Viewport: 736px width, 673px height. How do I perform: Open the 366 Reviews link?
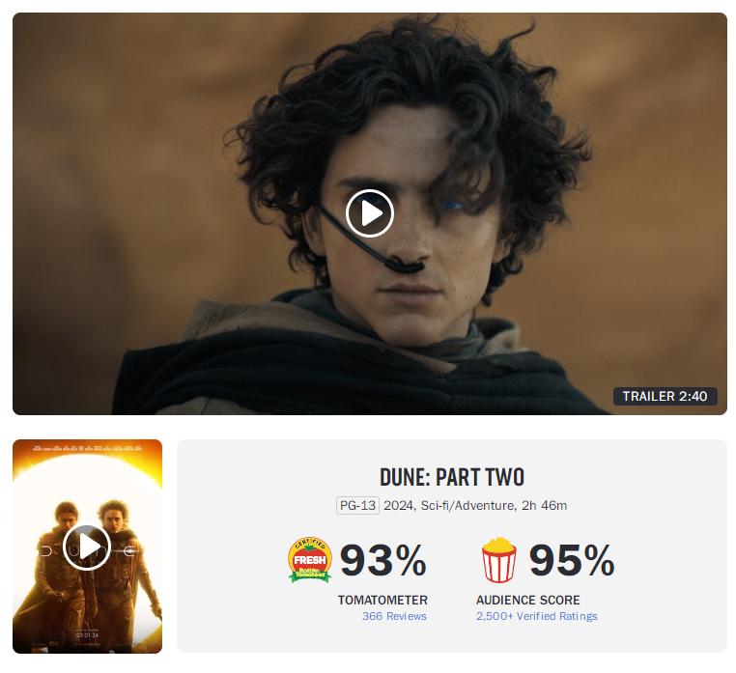point(394,616)
